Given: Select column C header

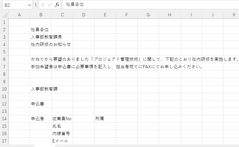Looking at the screenshot, I should click(x=62, y=15).
